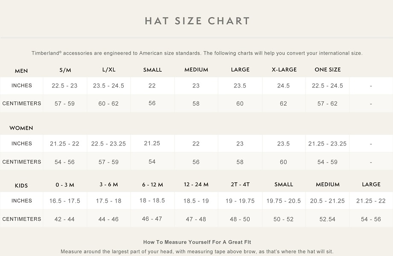The width and height of the screenshot is (393, 256).
Task: Click the KIDS section label
Action: coord(21,185)
